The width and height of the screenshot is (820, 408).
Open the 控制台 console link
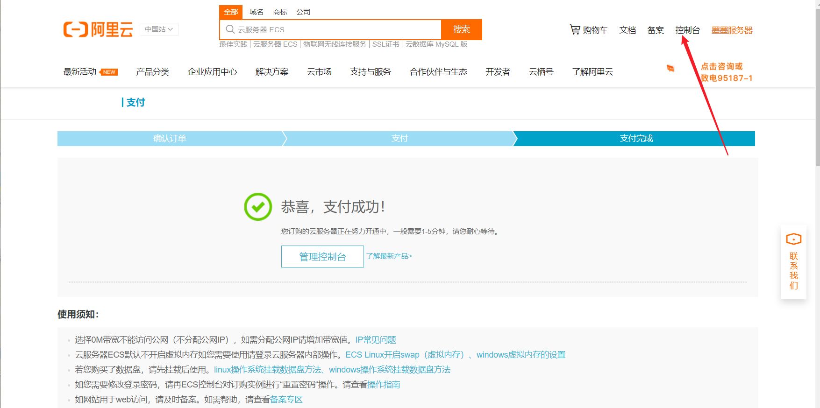687,30
